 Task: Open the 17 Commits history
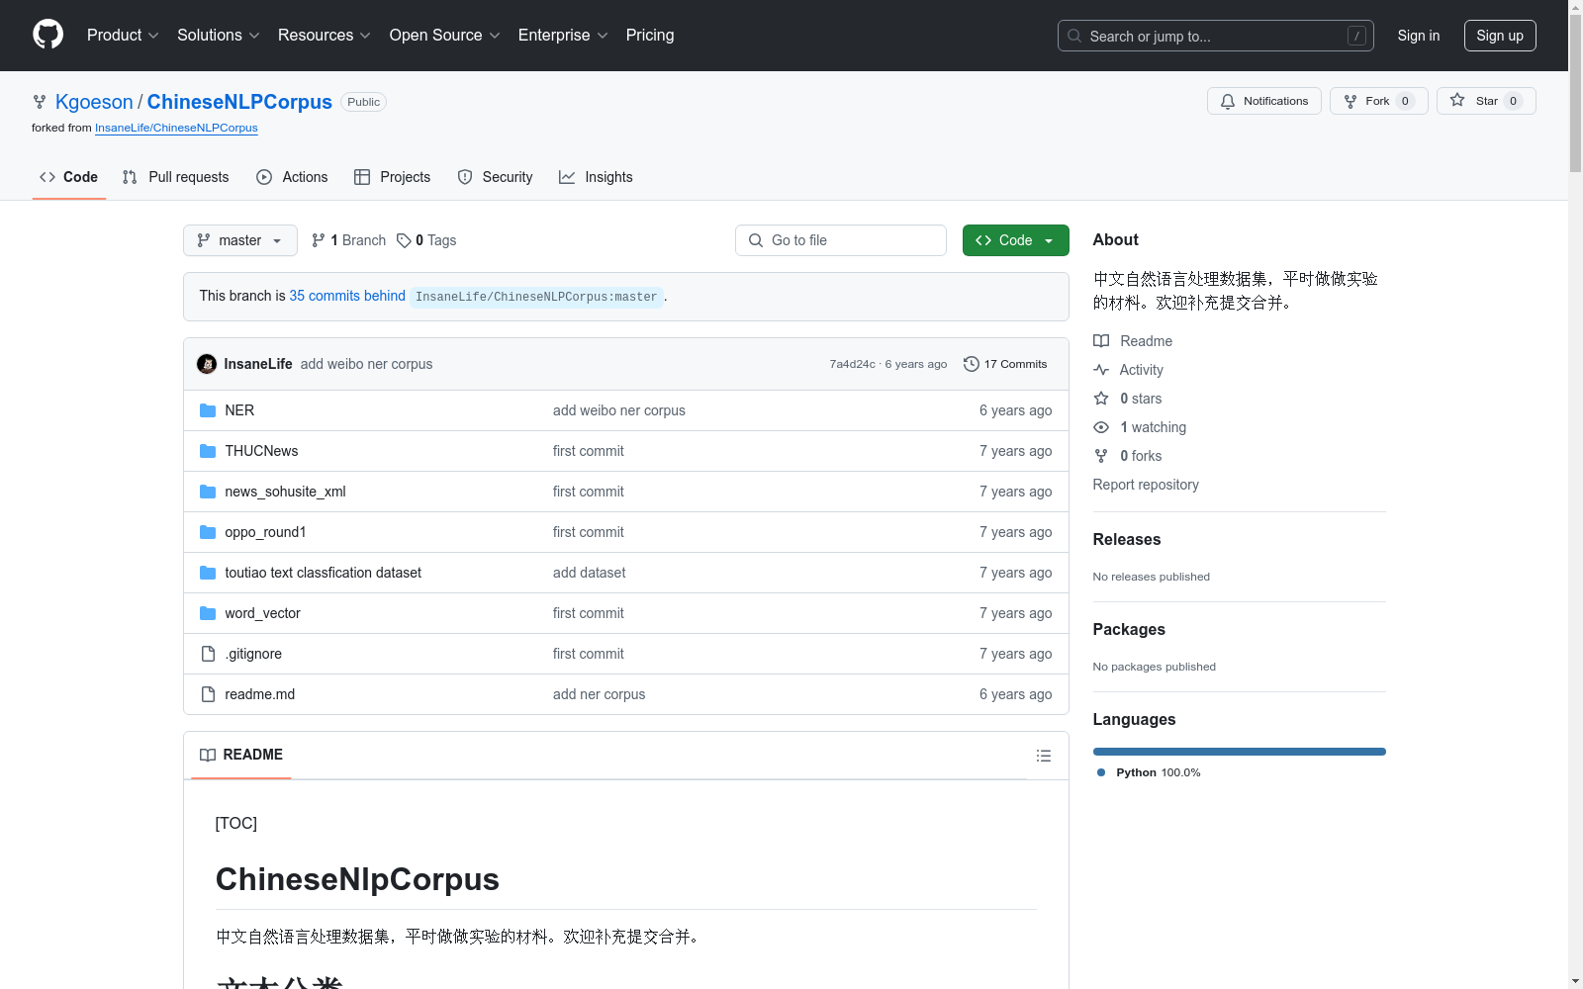[x=1005, y=364]
